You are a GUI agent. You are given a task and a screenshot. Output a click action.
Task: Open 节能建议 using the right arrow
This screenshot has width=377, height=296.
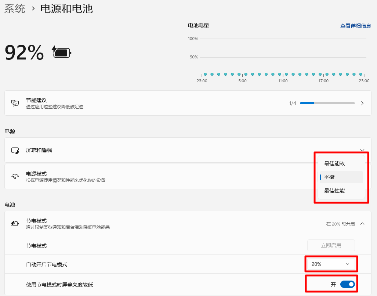362,103
